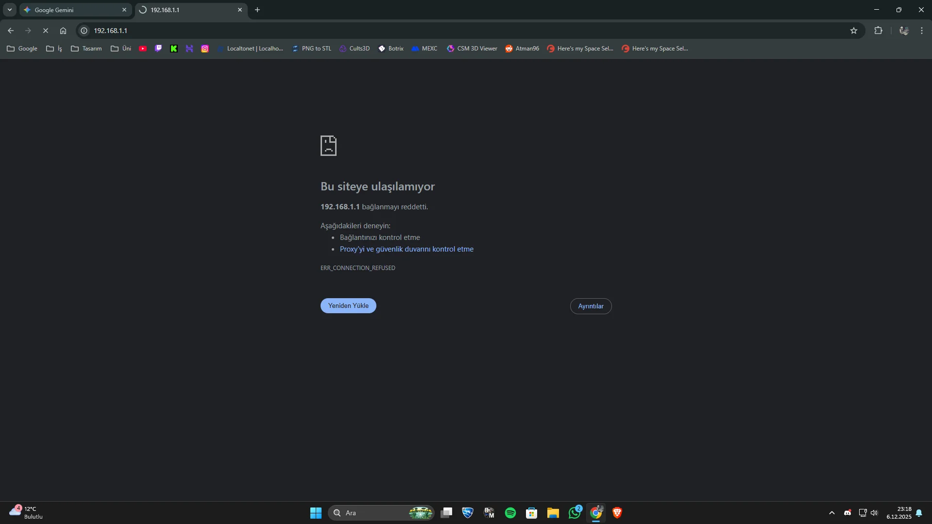Open the Google bookmarks folder
The width and height of the screenshot is (932, 524).
(22, 49)
